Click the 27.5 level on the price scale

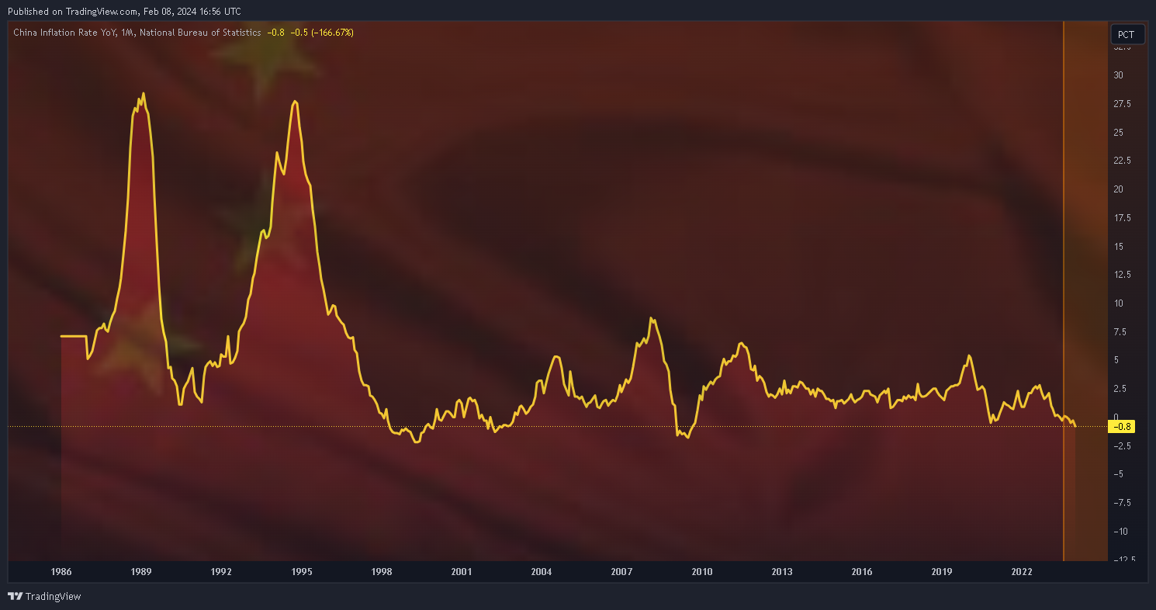pos(1123,103)
